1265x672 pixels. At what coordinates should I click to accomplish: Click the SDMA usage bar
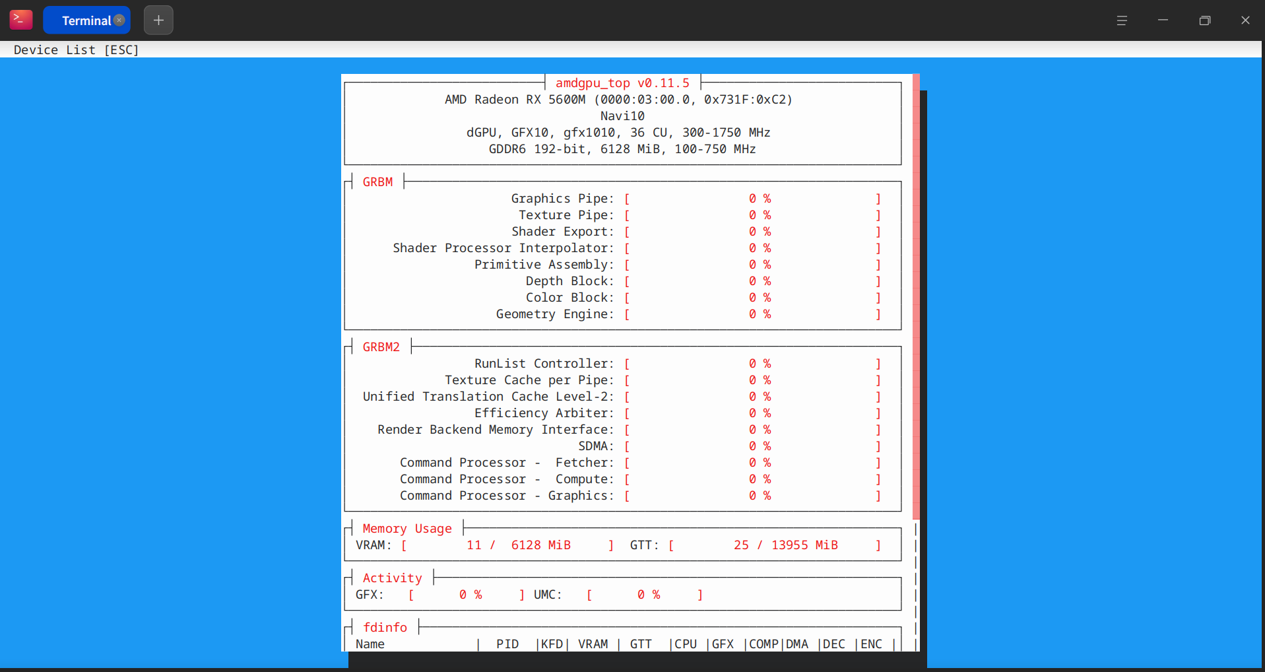point(752,446)
